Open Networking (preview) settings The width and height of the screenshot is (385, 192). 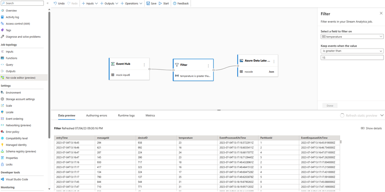point(18,125)
